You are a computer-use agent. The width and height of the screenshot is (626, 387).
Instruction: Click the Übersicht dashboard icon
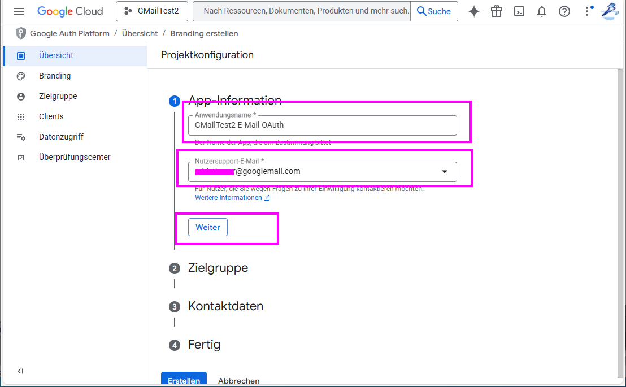(x=21, y=56)
